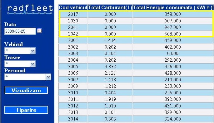Click energy value 402.000

173,47
